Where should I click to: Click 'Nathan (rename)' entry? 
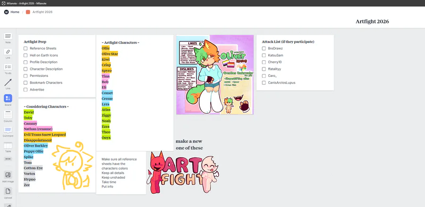(38, 129)
